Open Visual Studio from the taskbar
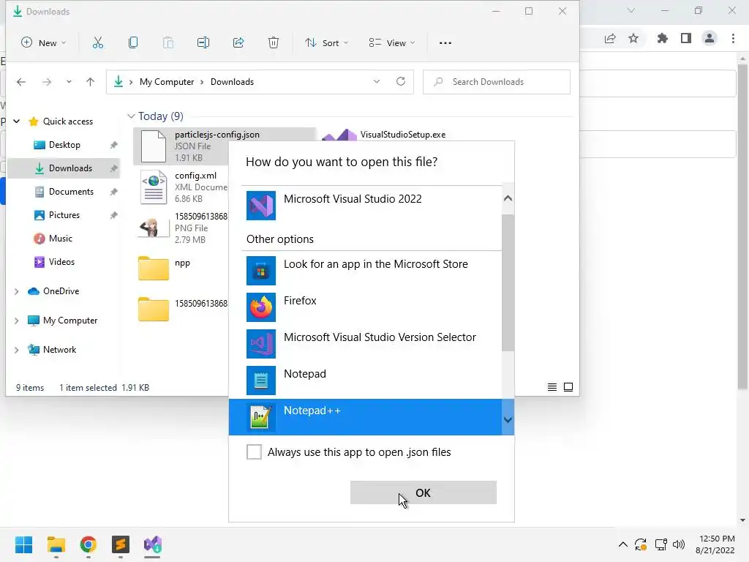The width and height of the screenshot is (749, 562). tap(153, 544)
